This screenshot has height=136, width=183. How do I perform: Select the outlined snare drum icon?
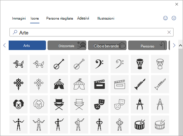point(160,124)
